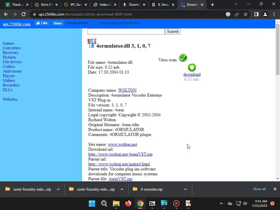Image resolution: width=280 pixels, height=210 pixels.
Task: Expand menu for second sonic-foundry zip download
Action: click(122, 189)
